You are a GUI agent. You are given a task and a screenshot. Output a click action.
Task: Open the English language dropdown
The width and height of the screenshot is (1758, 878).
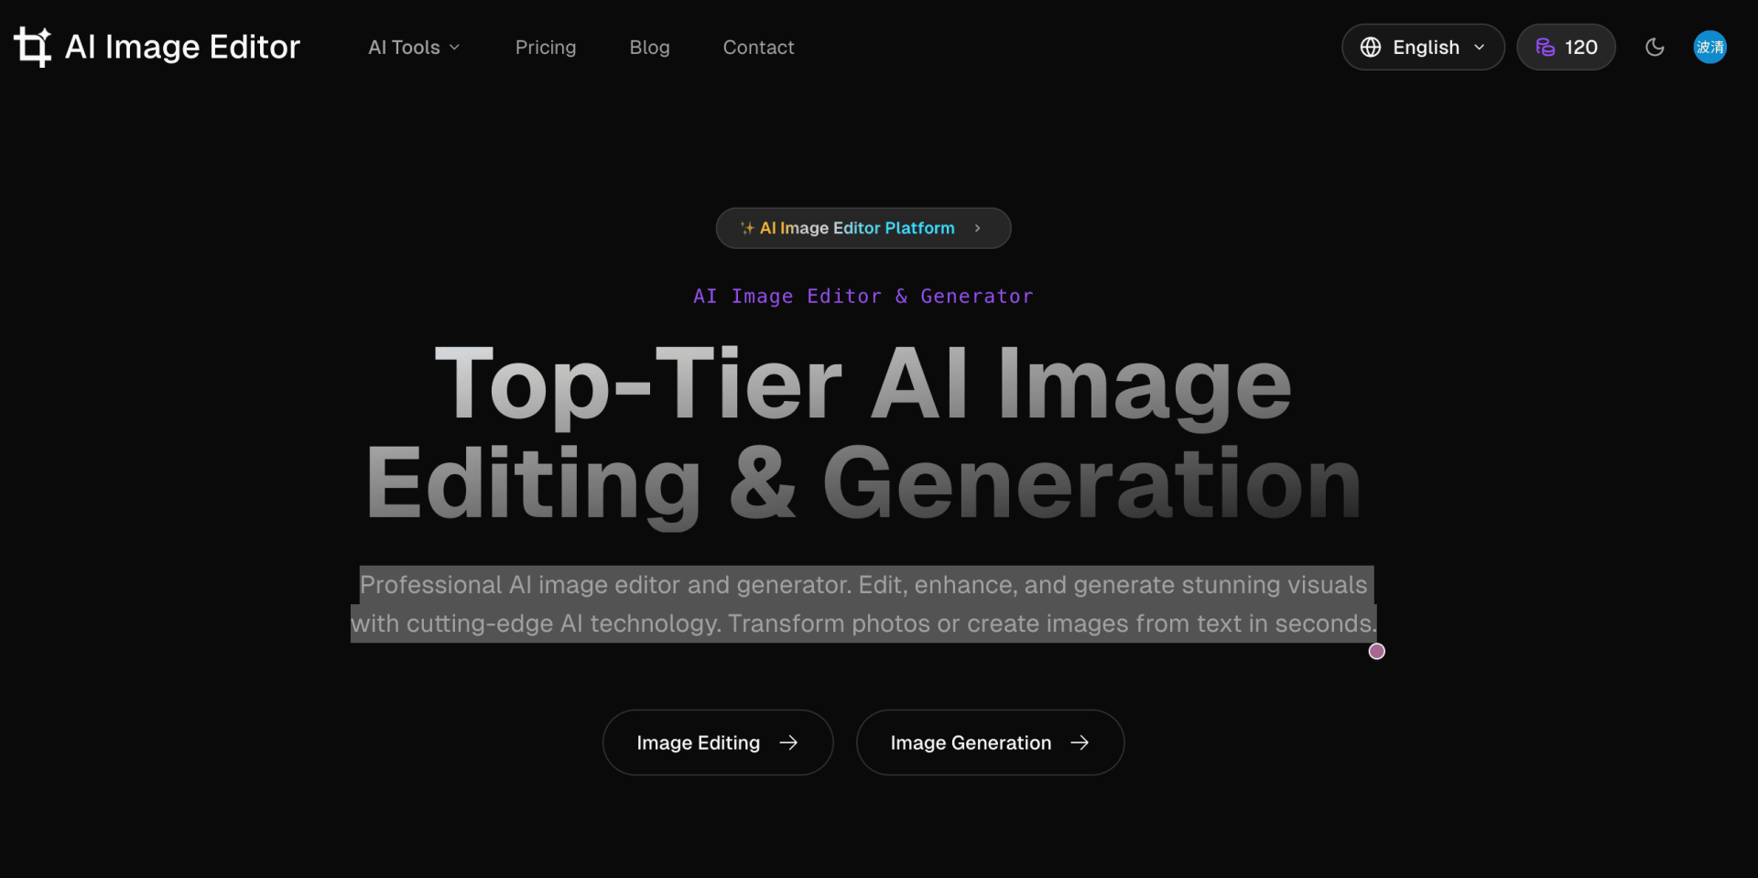[1422, 48]
